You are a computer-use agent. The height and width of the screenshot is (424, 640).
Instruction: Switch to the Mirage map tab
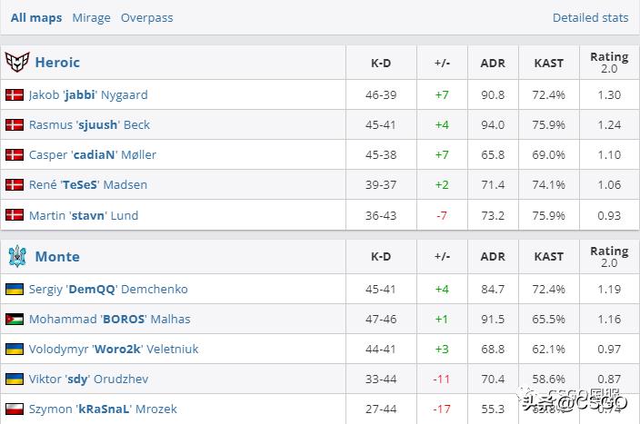[x=91, y=17]
